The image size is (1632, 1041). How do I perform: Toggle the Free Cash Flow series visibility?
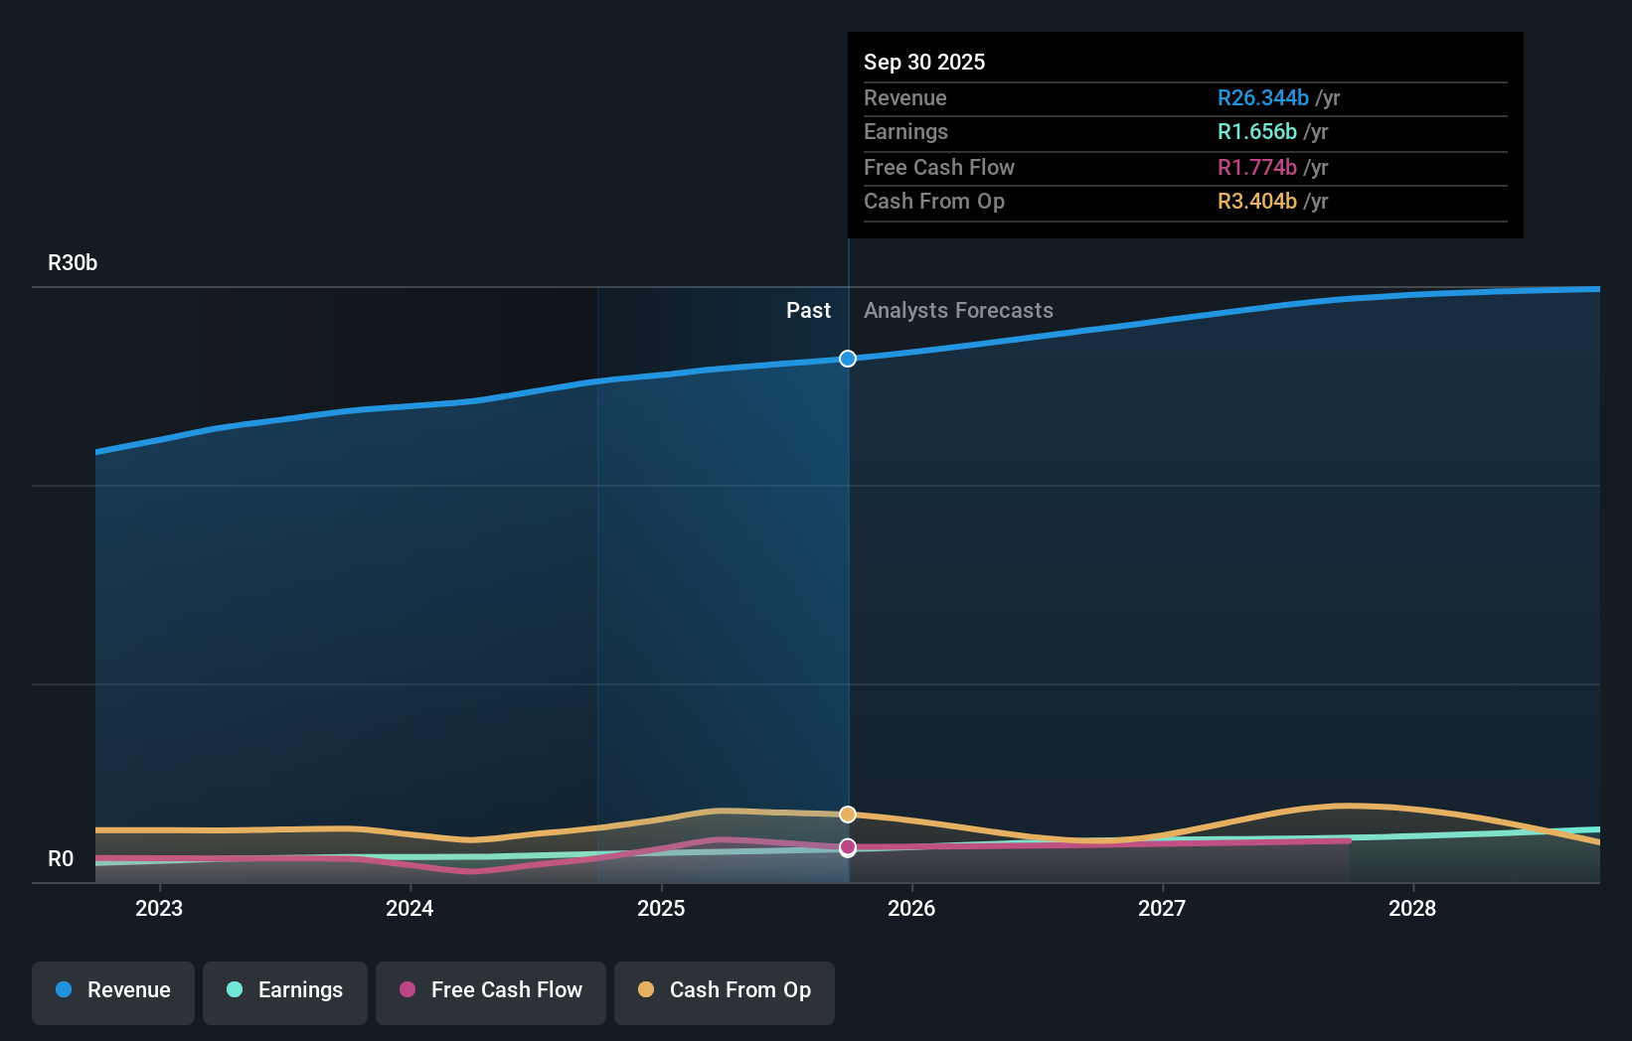490,990
